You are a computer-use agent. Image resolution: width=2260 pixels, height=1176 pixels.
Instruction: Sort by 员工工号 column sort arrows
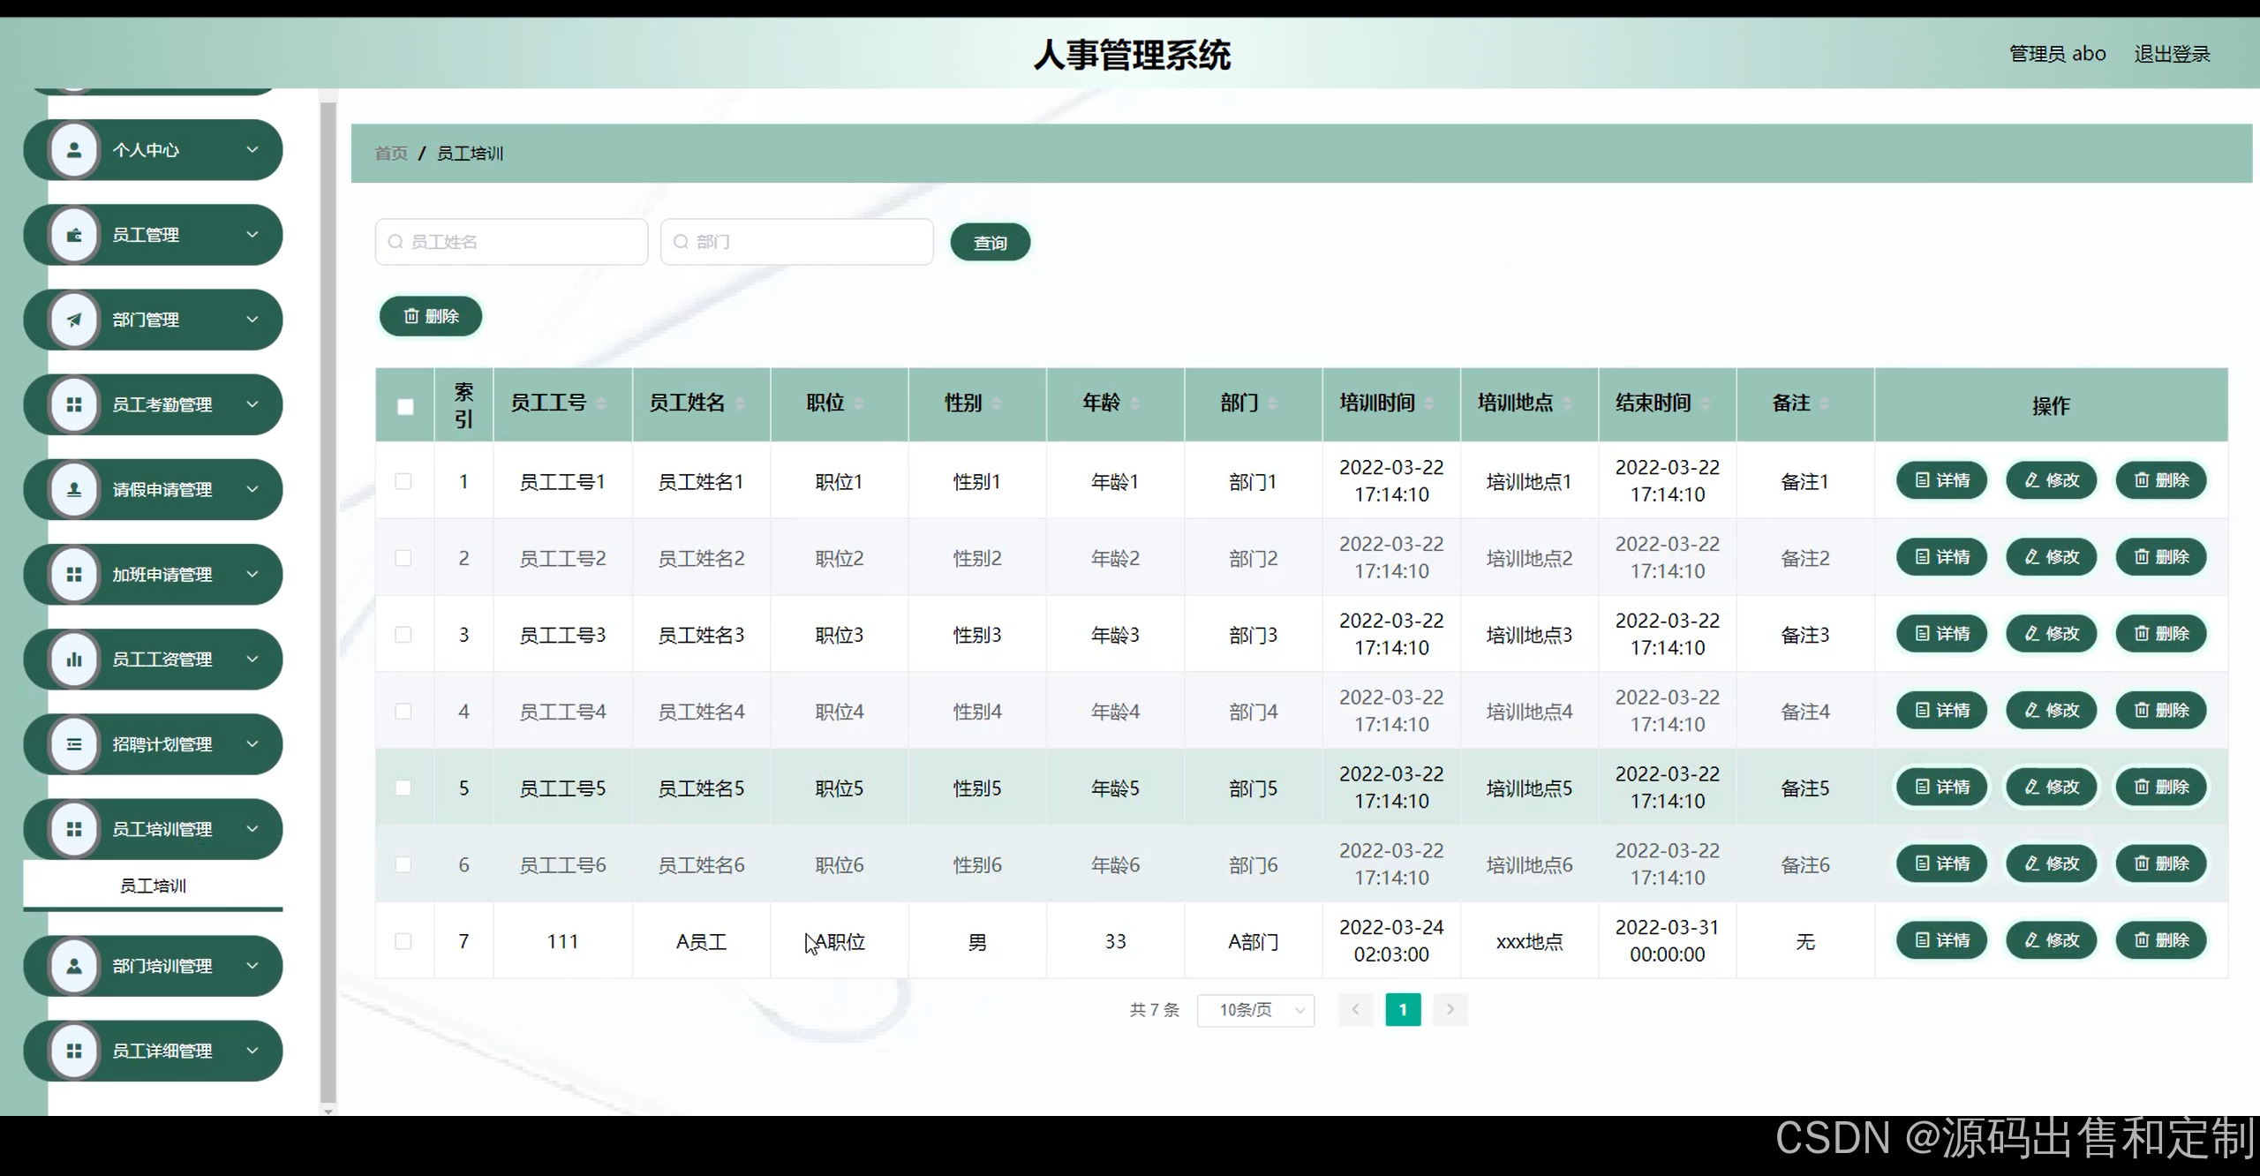click(601, 403)
